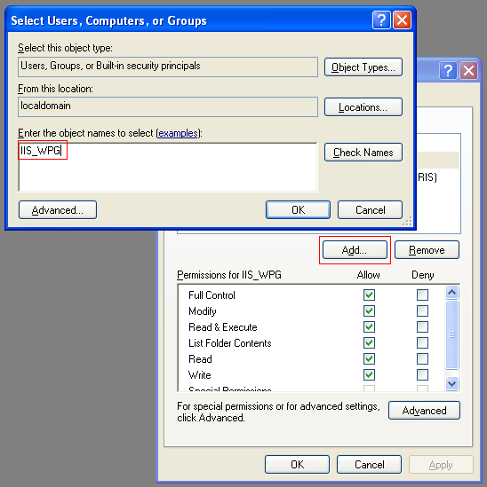Expand the Advanced... search options
Viewport: 487px width, 487px height.
click(58, 210)
